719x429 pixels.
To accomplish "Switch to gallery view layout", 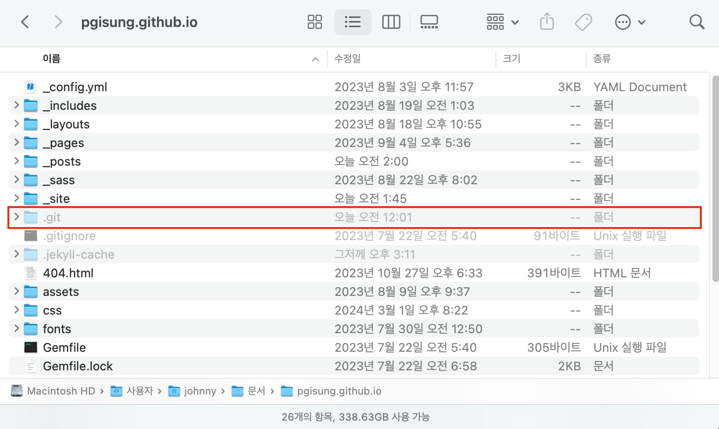I will click(x=429, y=22).
